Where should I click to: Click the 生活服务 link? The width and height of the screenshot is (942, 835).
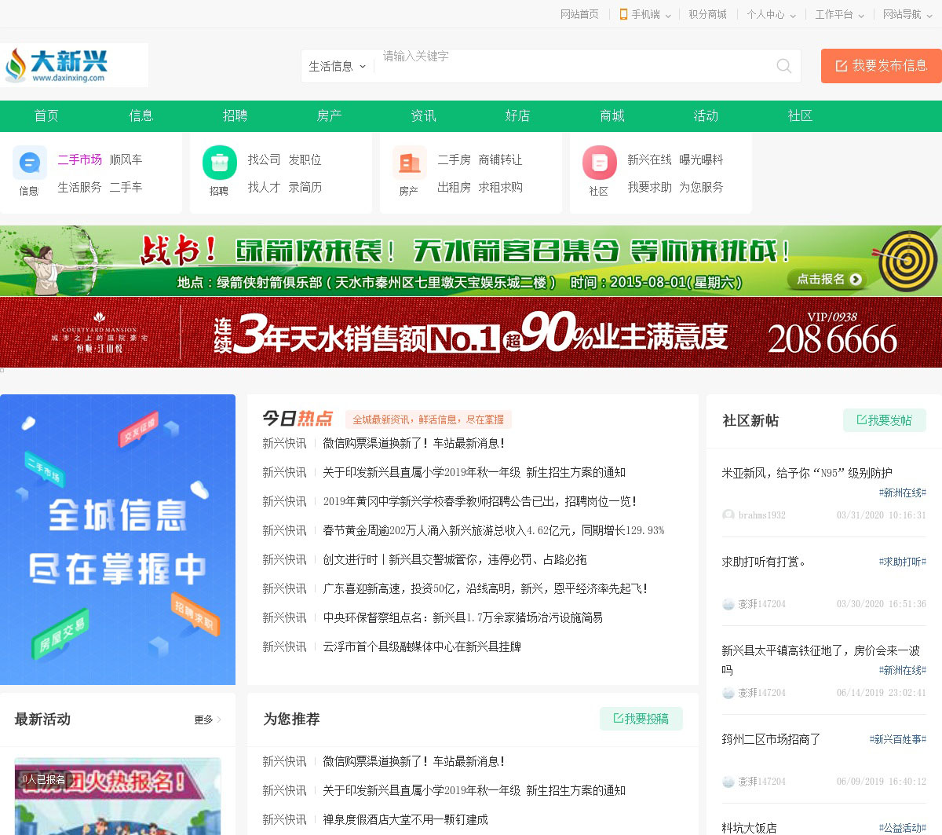point(79,187)
